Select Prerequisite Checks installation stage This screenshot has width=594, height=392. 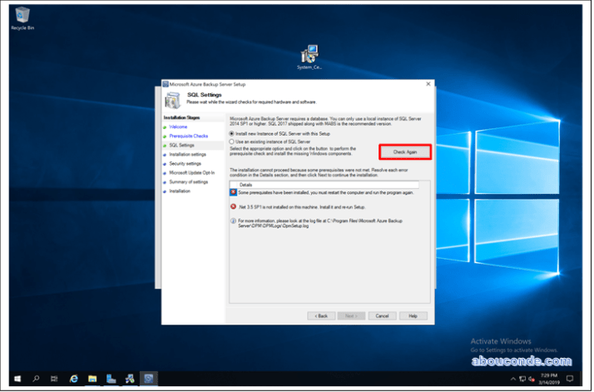point(189,136)
